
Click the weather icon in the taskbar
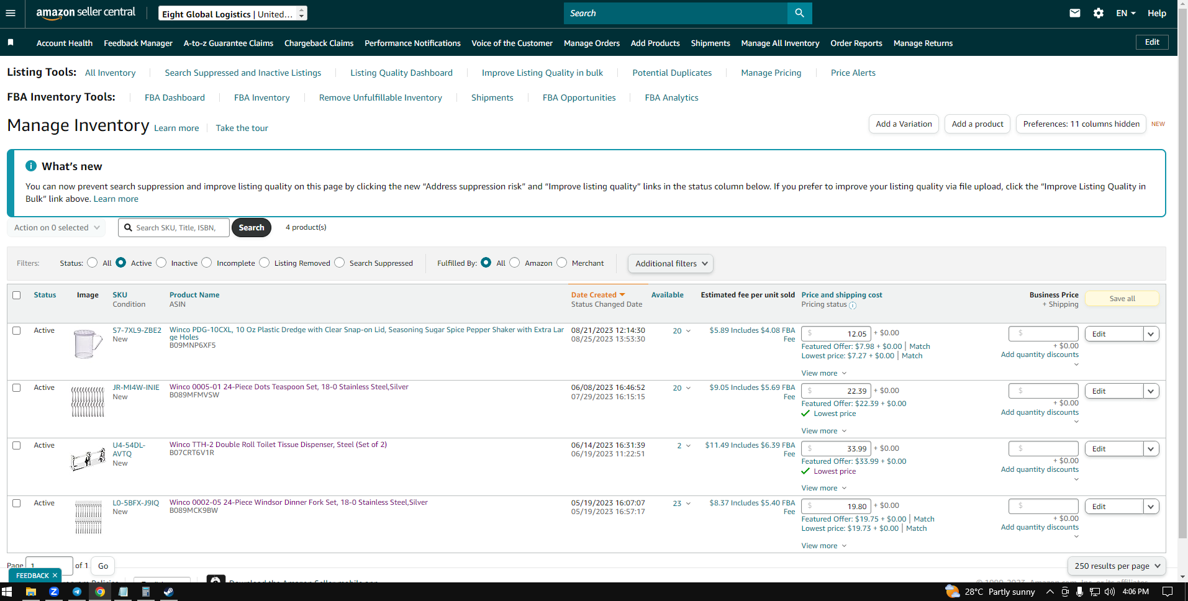pyautogui.click(x=952, y=591)
